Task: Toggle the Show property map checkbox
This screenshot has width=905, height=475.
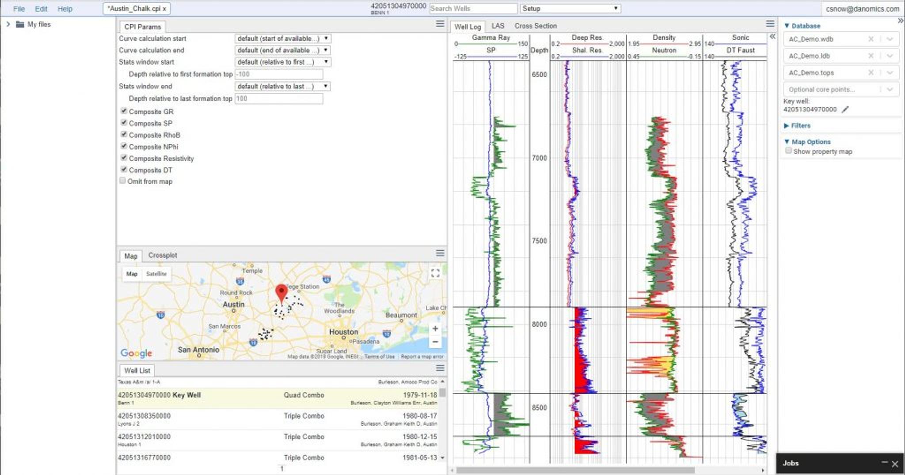Action: [x=788, y=151]
